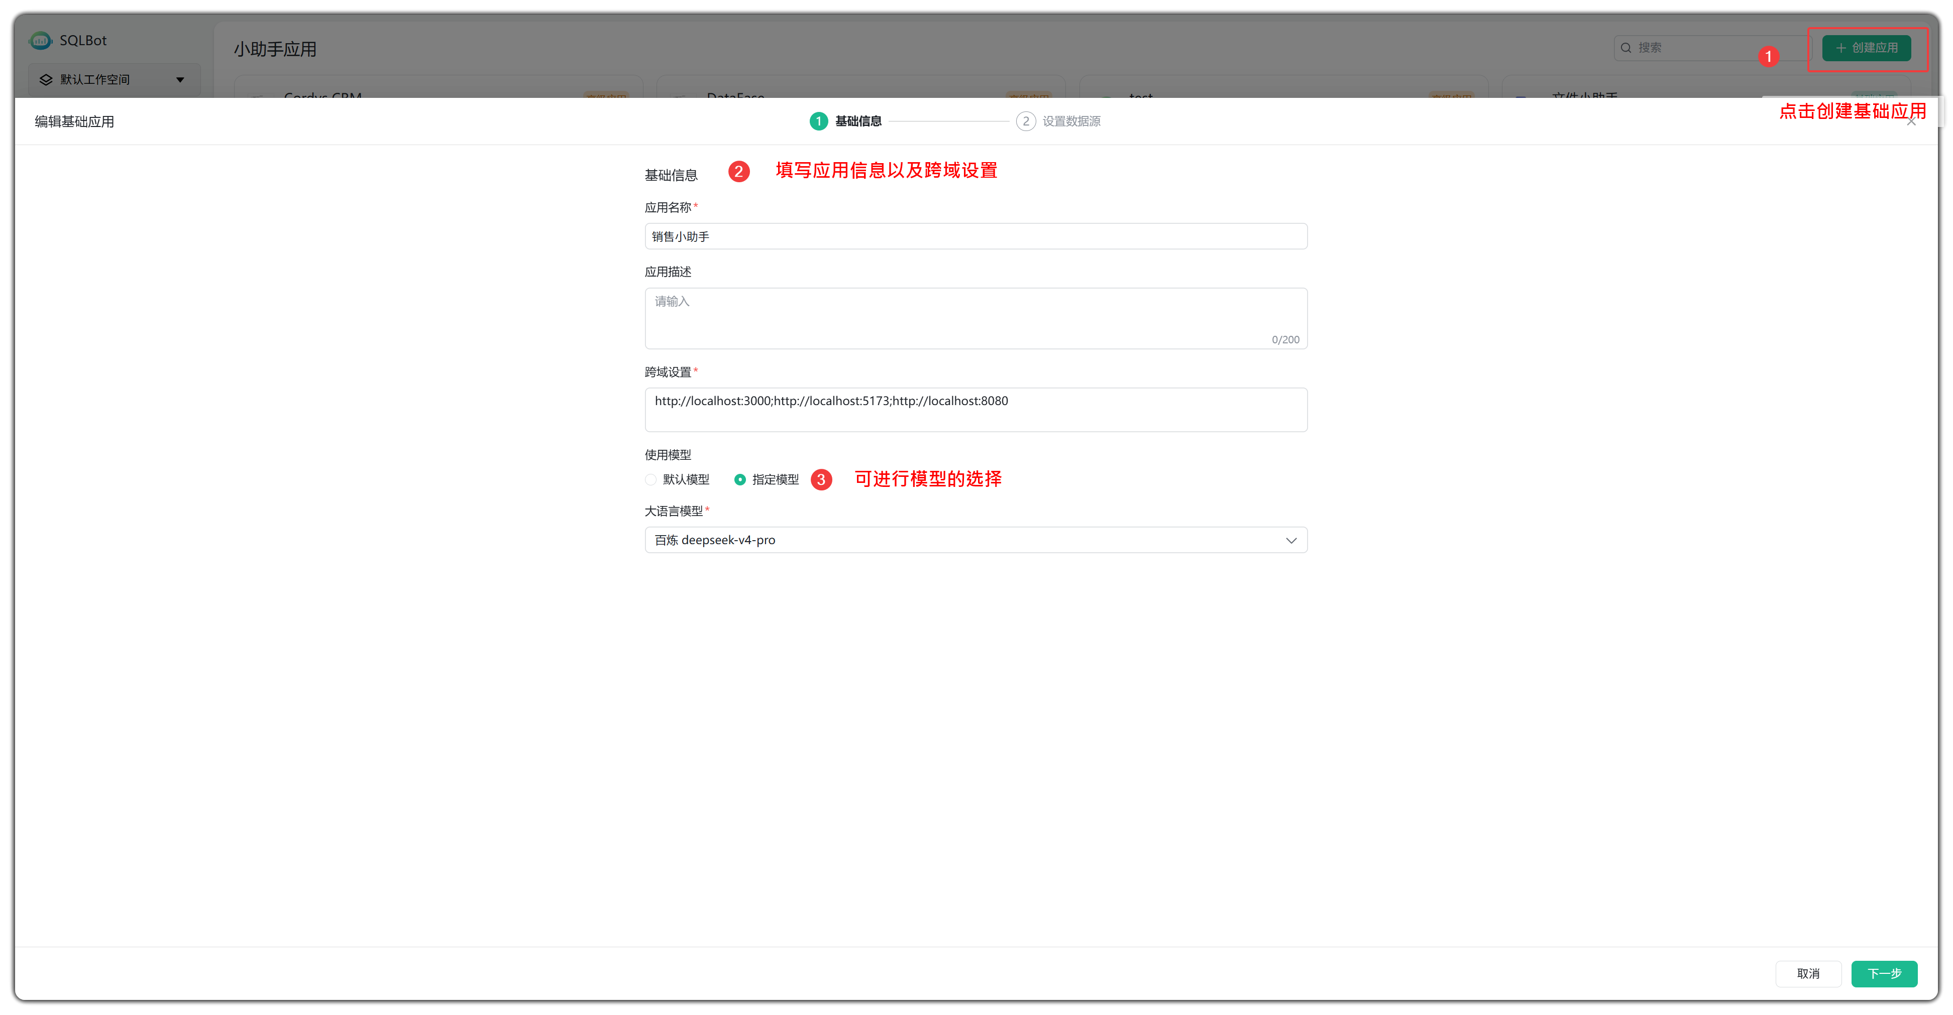This screenshot has width=1953, height=1015.
Task: Click the 下一步 button
Action: coord(1884,973)
